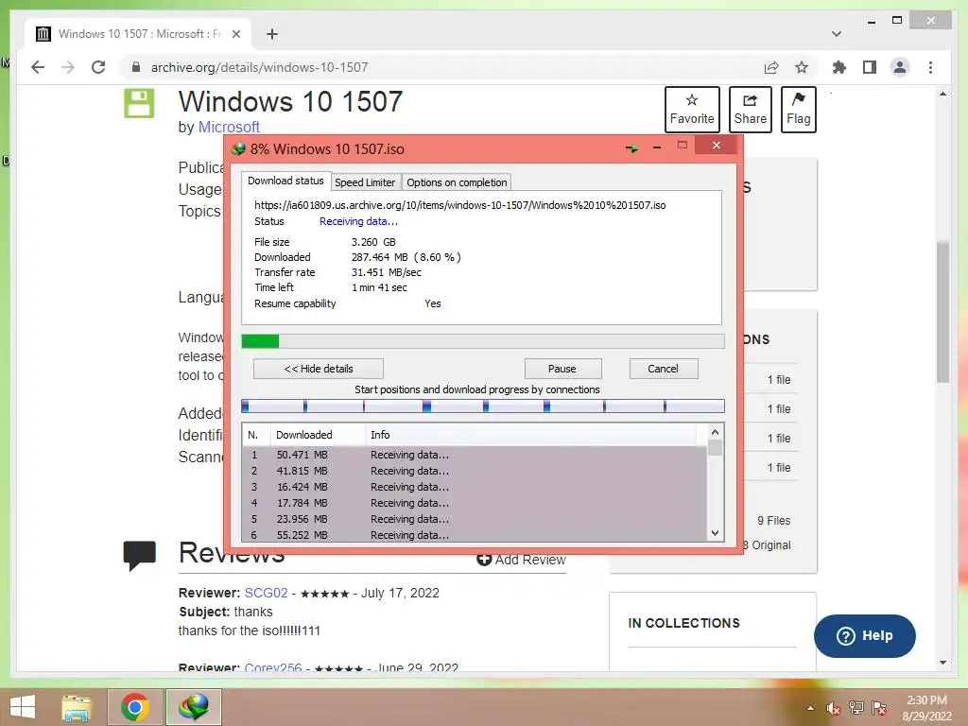
Task: Flag this archive item
Action: (x=798, y=110)
